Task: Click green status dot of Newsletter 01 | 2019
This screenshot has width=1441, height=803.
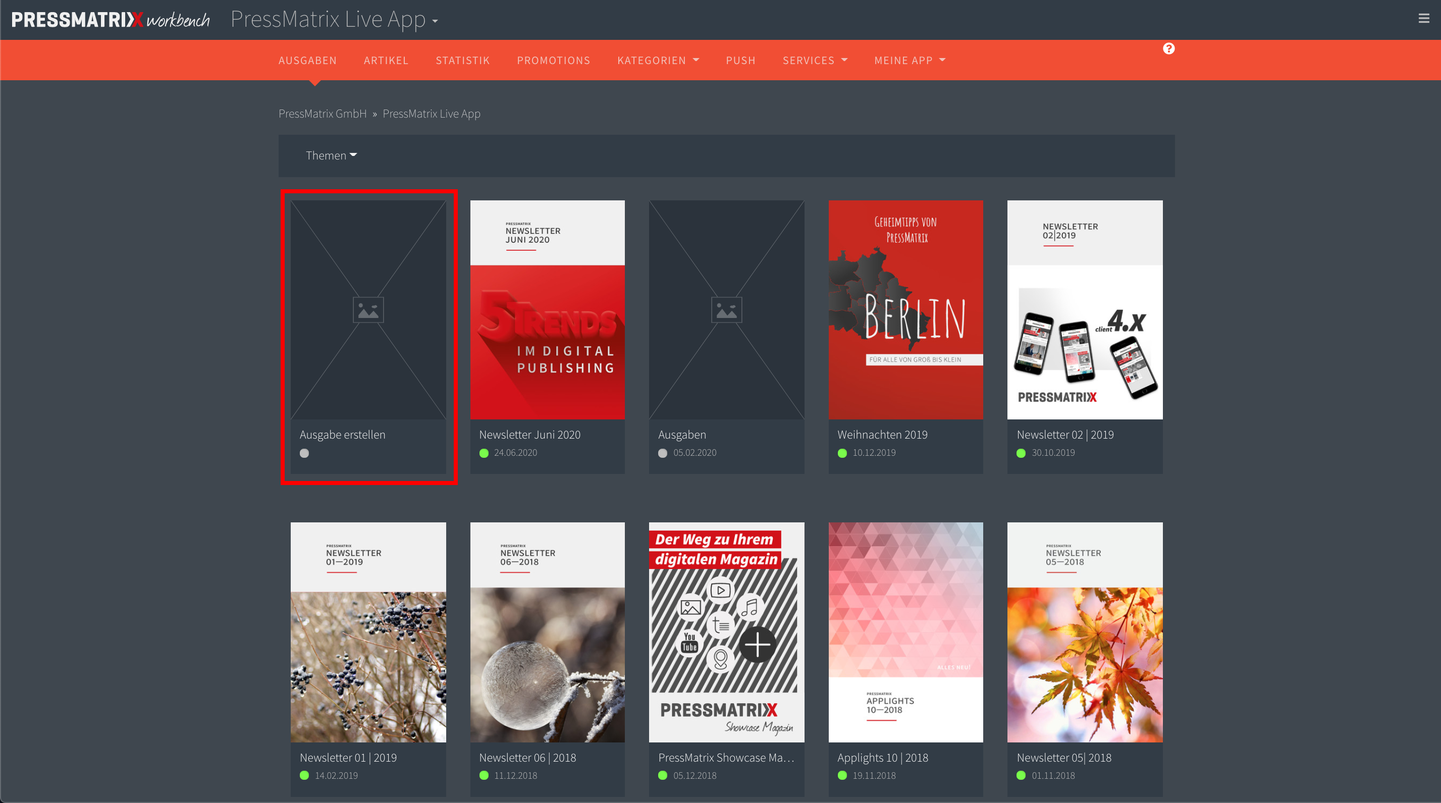Action: [304, 775]
